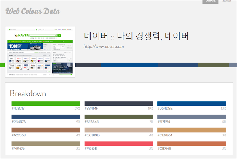
Task: Select the rust #CB714E swatch
Action: point(192,143)
